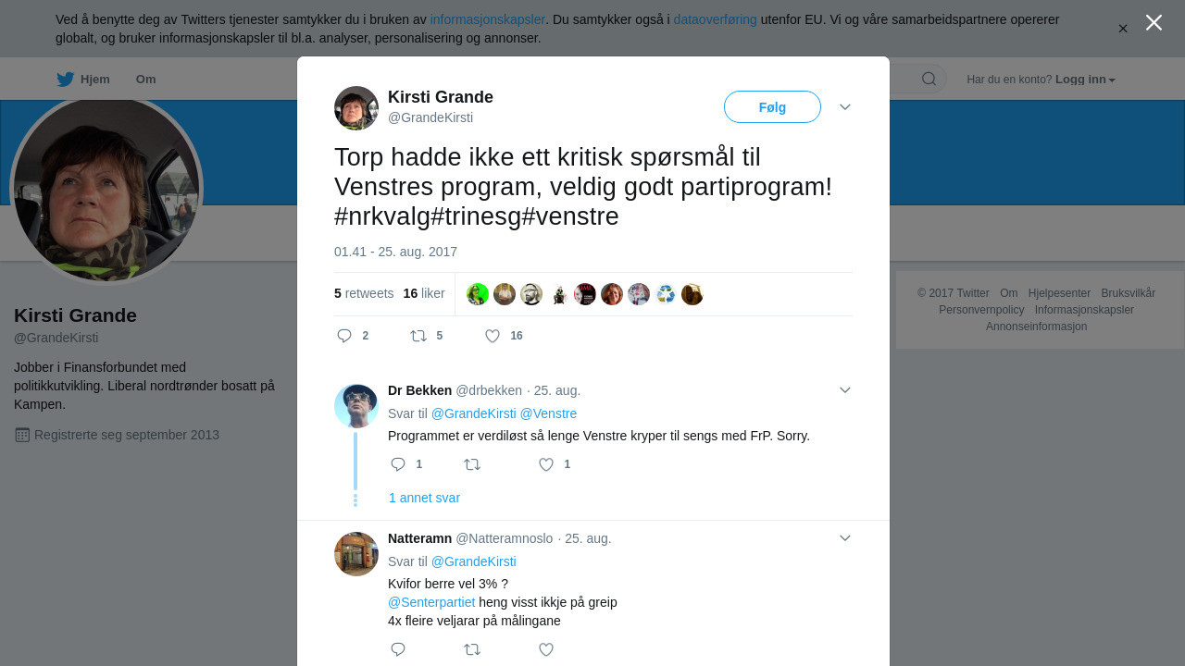Click first green avatar among likers
This screenshot has height=666, width=1185.
click(x=478, y=294)
